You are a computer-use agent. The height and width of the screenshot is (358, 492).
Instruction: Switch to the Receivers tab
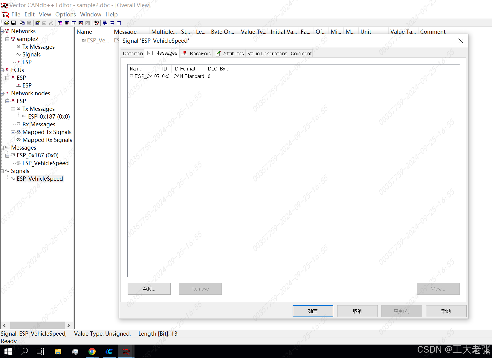196,53
